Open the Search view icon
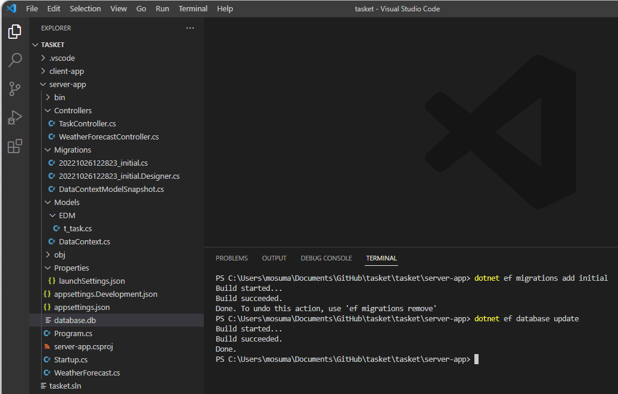Viewport: 618px width, 394px height. point(14,60)
